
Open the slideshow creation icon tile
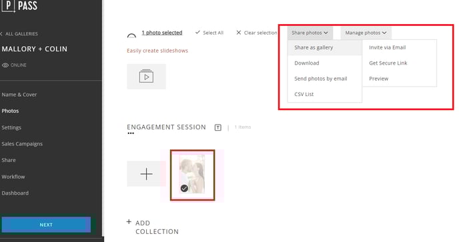click(x=146, y=77)
